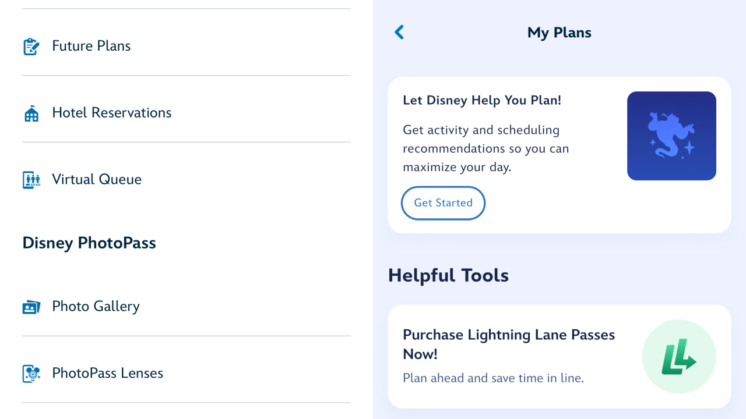
Task: Click the My Plans page title
Action: (559, 33)
